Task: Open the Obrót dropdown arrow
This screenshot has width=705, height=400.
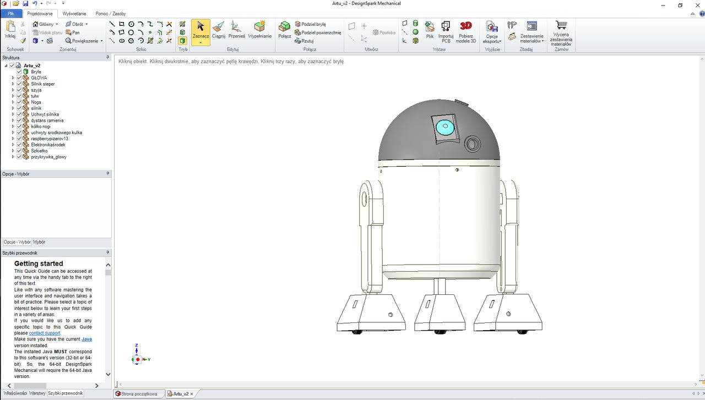Action: (x=86, y=24)
